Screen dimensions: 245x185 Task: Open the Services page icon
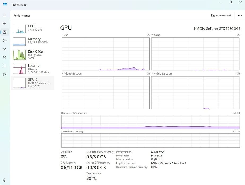(5, 75)
